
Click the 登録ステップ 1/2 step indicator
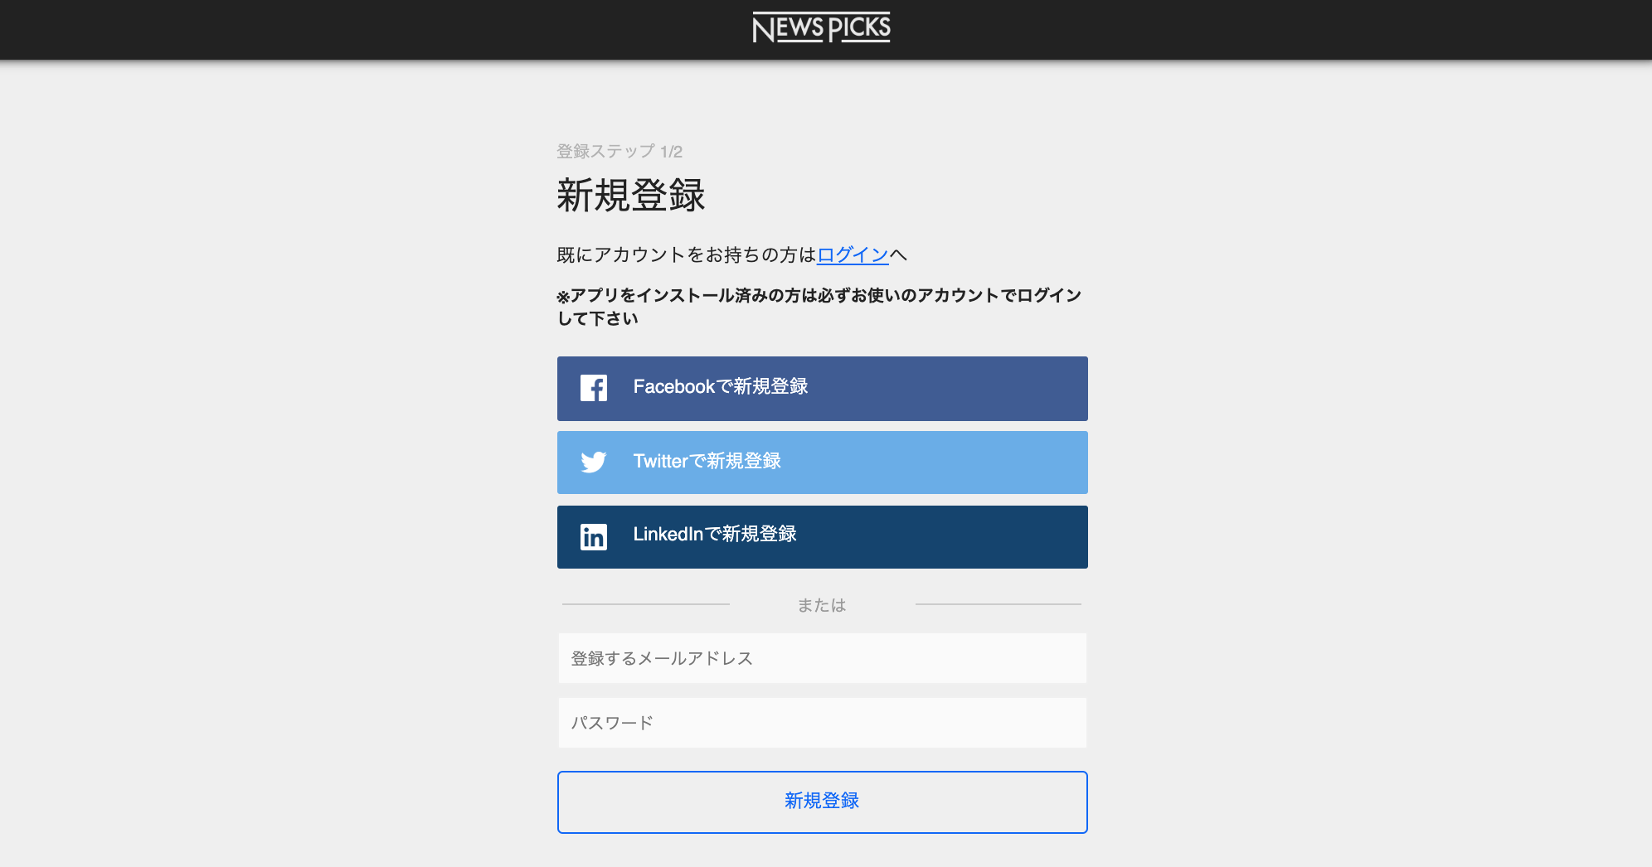619,152
